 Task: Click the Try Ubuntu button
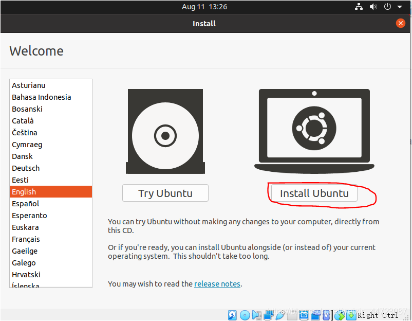click(x=165, y=193)
